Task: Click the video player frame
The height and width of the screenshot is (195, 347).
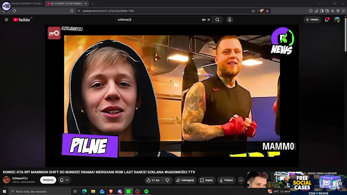Action: point(172,96)
